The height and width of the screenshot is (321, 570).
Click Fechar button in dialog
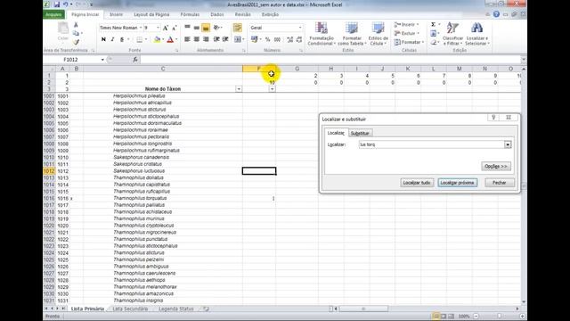pyautogui.click(x=499, y=182)
